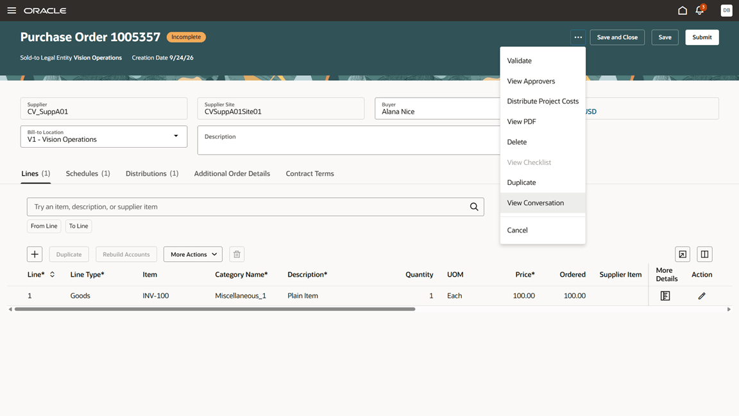Open the notifications bell

[x=700, y=10]
